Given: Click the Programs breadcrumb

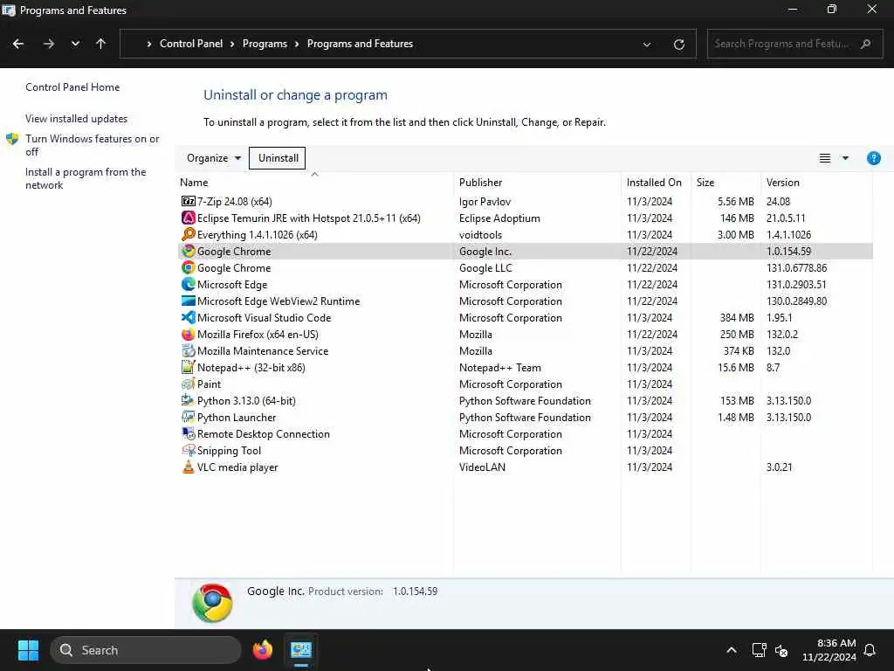Looking at the screenshot, I should pos(265,44).
